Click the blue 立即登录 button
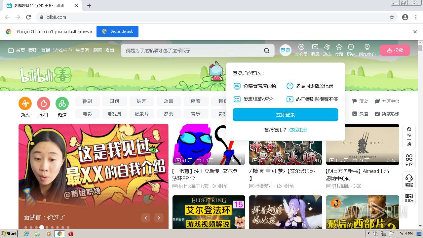Viewport: 423px width, 238px height. click(x=286, y=115)
